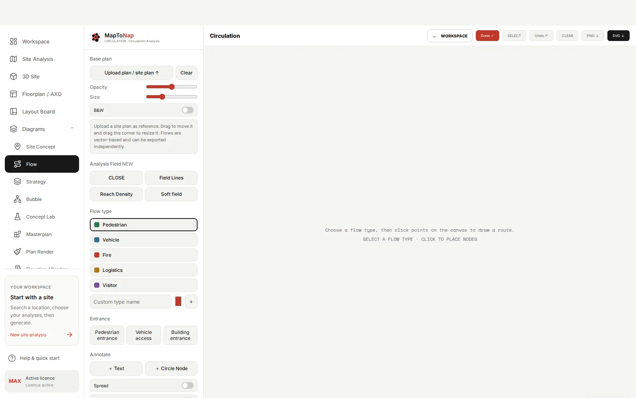Click the Custom type name field
The width and height of the screenshot is (636, 398).
(x=131, y=302)
